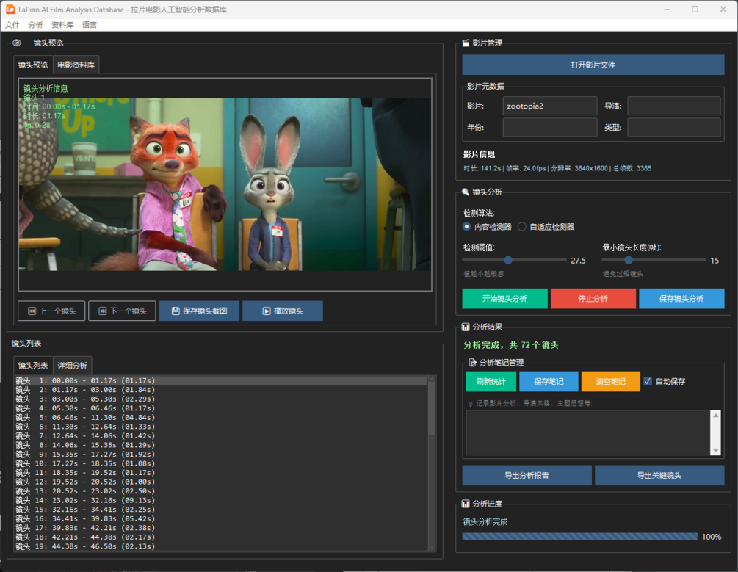Save shot screenshot with 保存镜头截图
The height and width of the screenshot is (572, 738).
pos(199,311)
